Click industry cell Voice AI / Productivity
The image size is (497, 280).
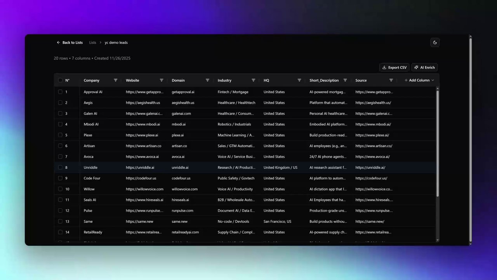point(235,189)
